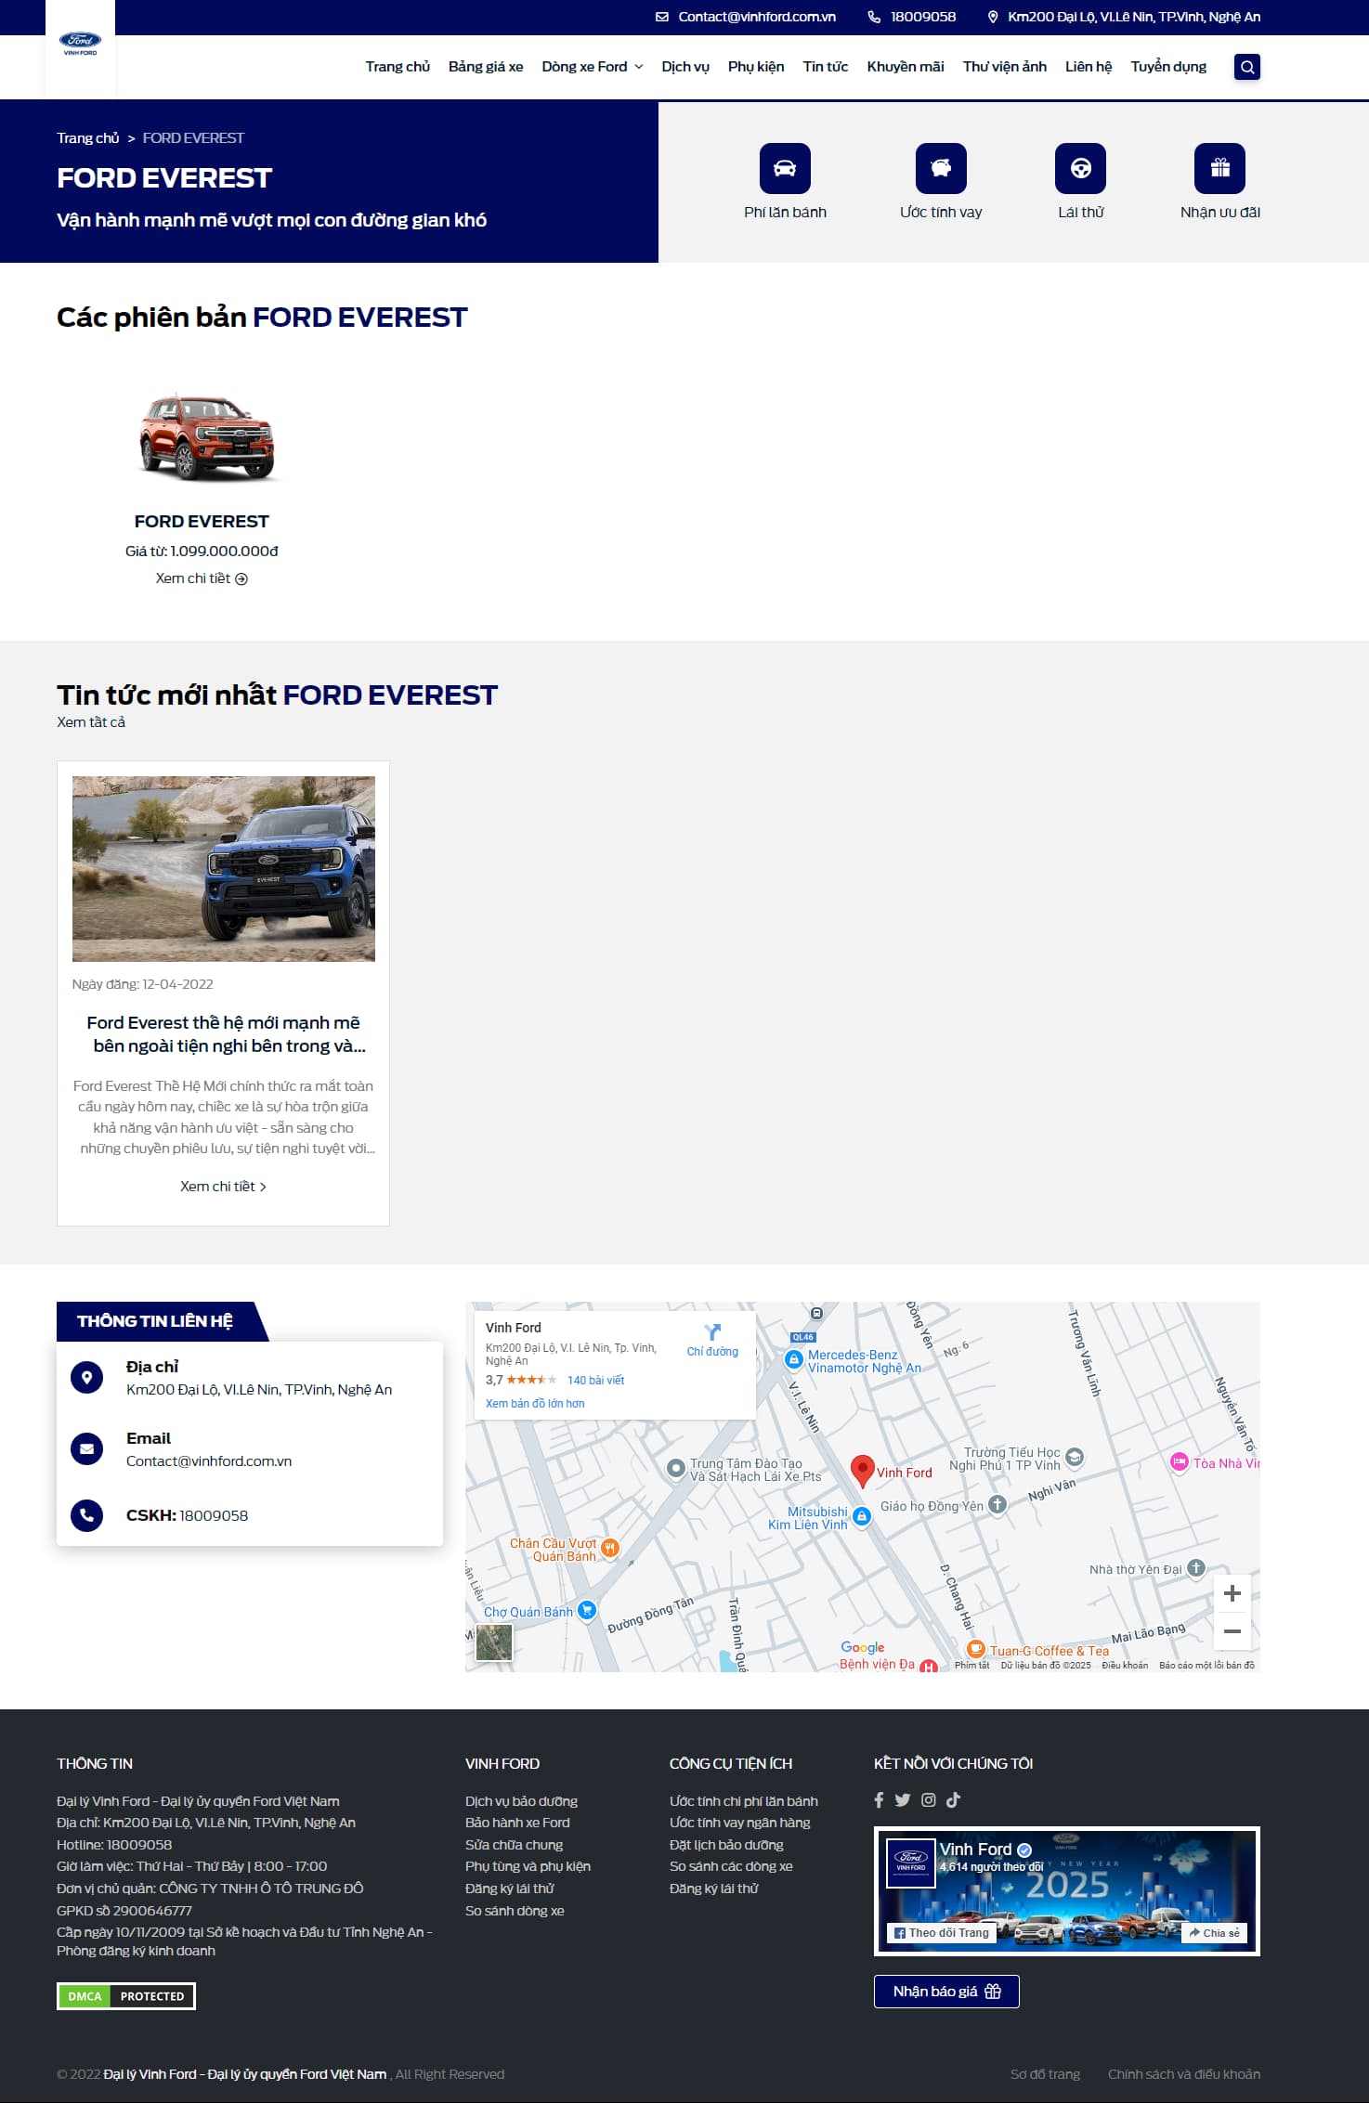Open footer Ước tính chi phí lăn bánh link

pyautogui.click(x=744, y=1801)
